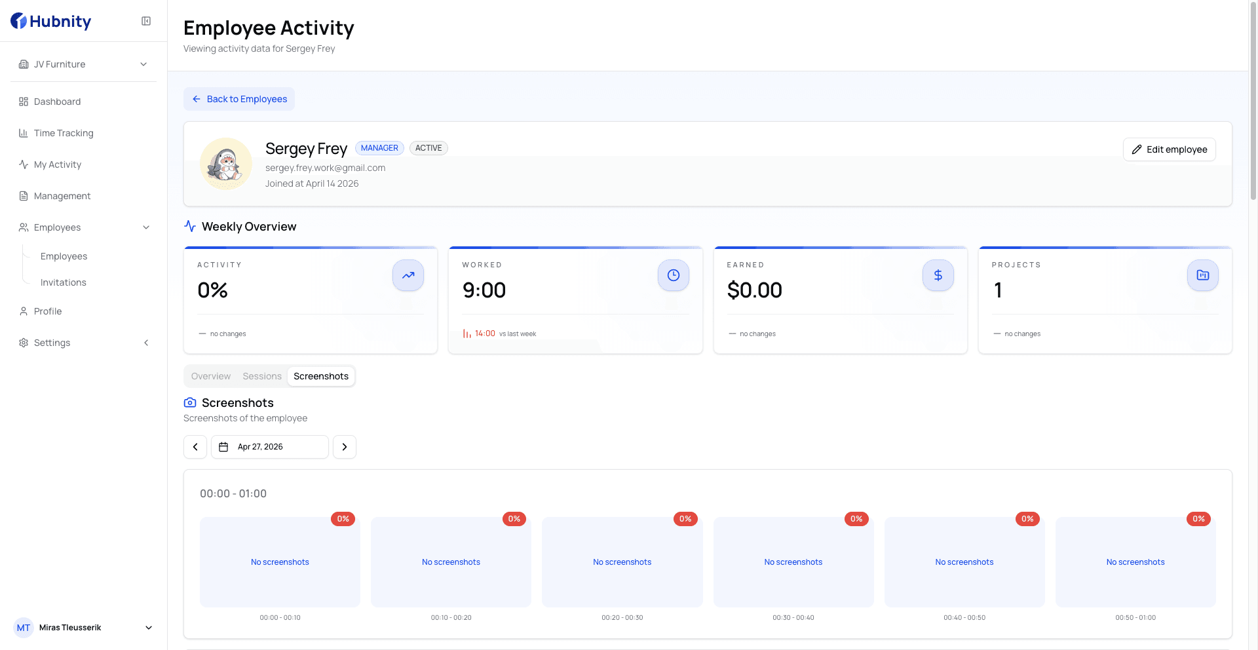
Task: Click the Dashboard grid icon
Action: (x=24, y=102)
